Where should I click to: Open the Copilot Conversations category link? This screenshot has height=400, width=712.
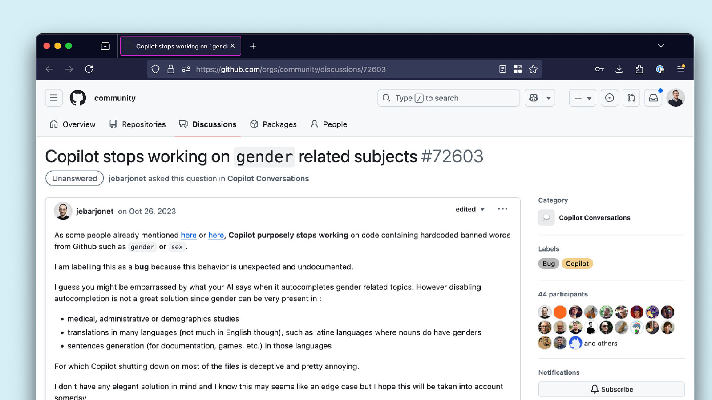coord(595,218)
